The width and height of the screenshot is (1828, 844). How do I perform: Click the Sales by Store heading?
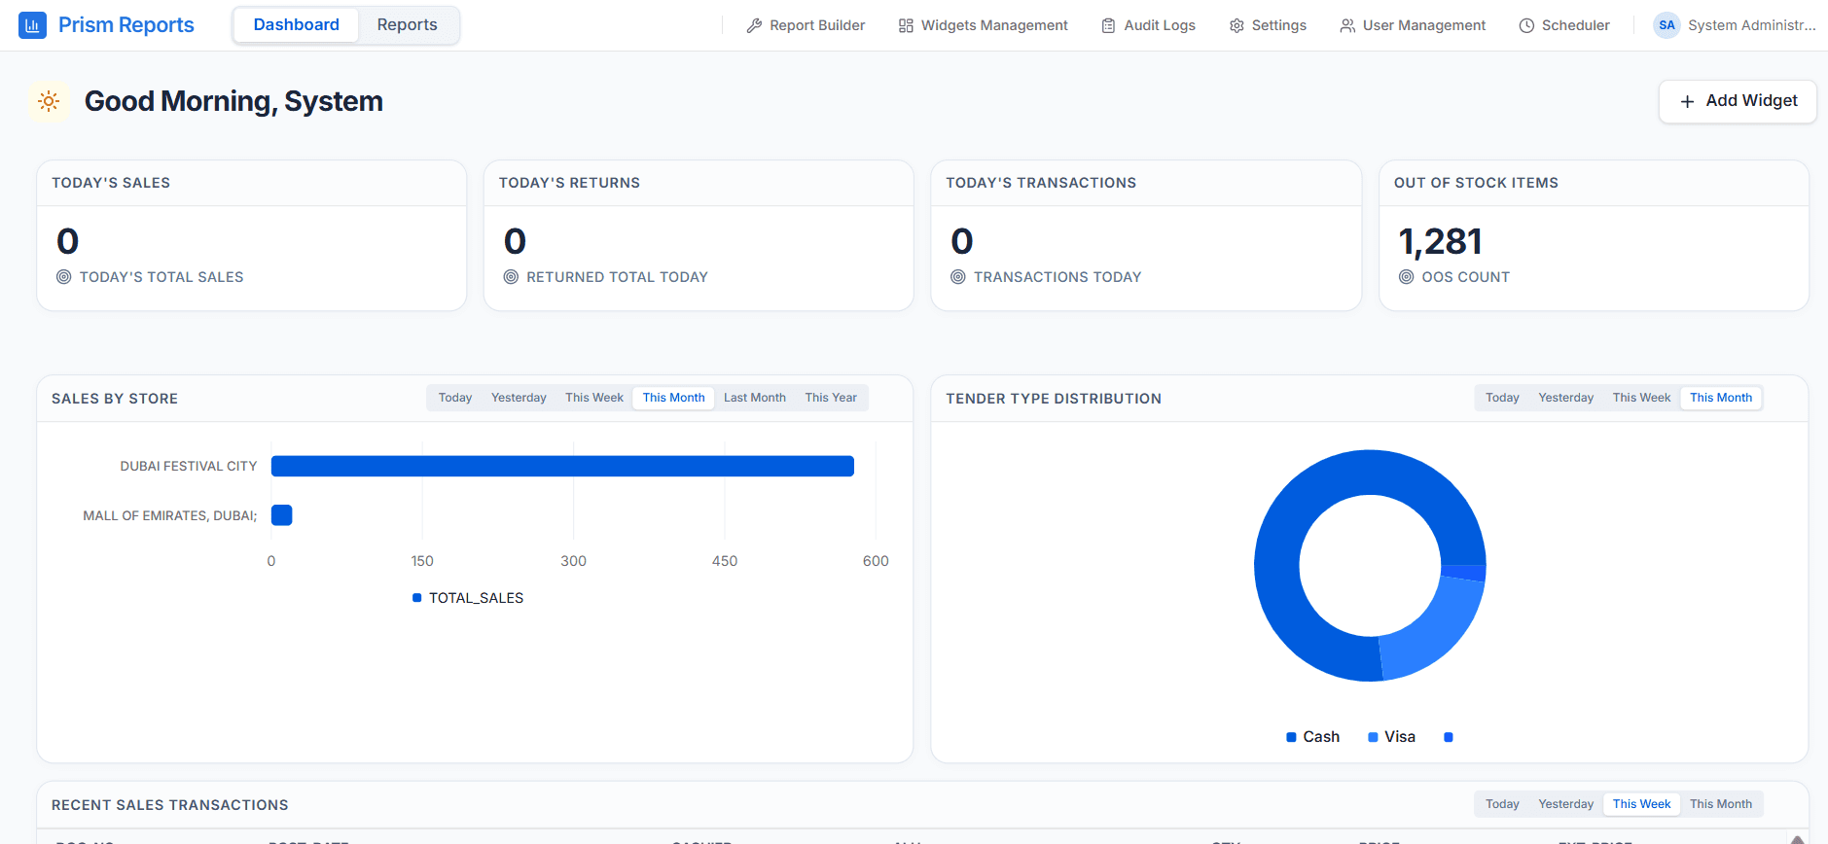click(x=115, y=399)
